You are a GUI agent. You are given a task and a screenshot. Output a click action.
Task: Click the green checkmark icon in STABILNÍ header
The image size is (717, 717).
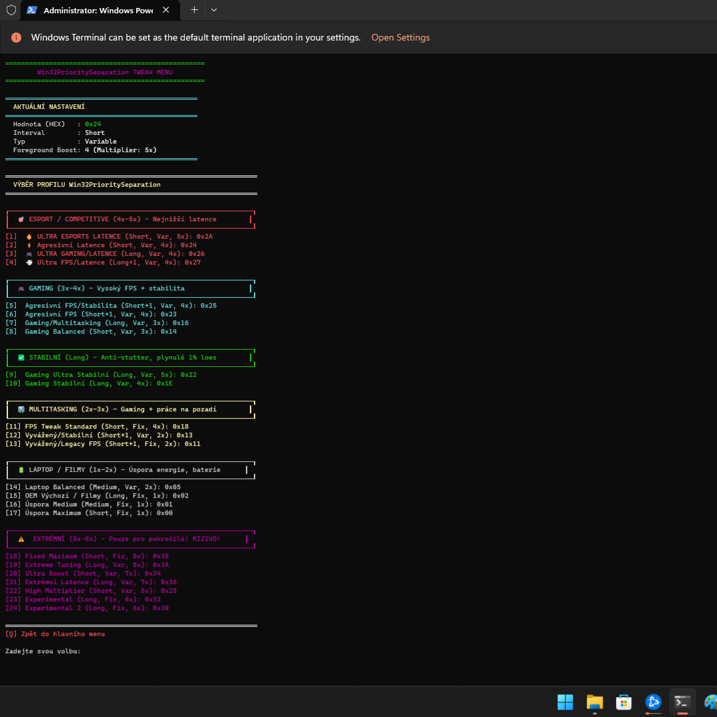[x=21, y=358]
